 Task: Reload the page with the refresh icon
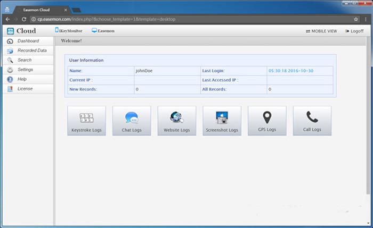pos(24,19)
